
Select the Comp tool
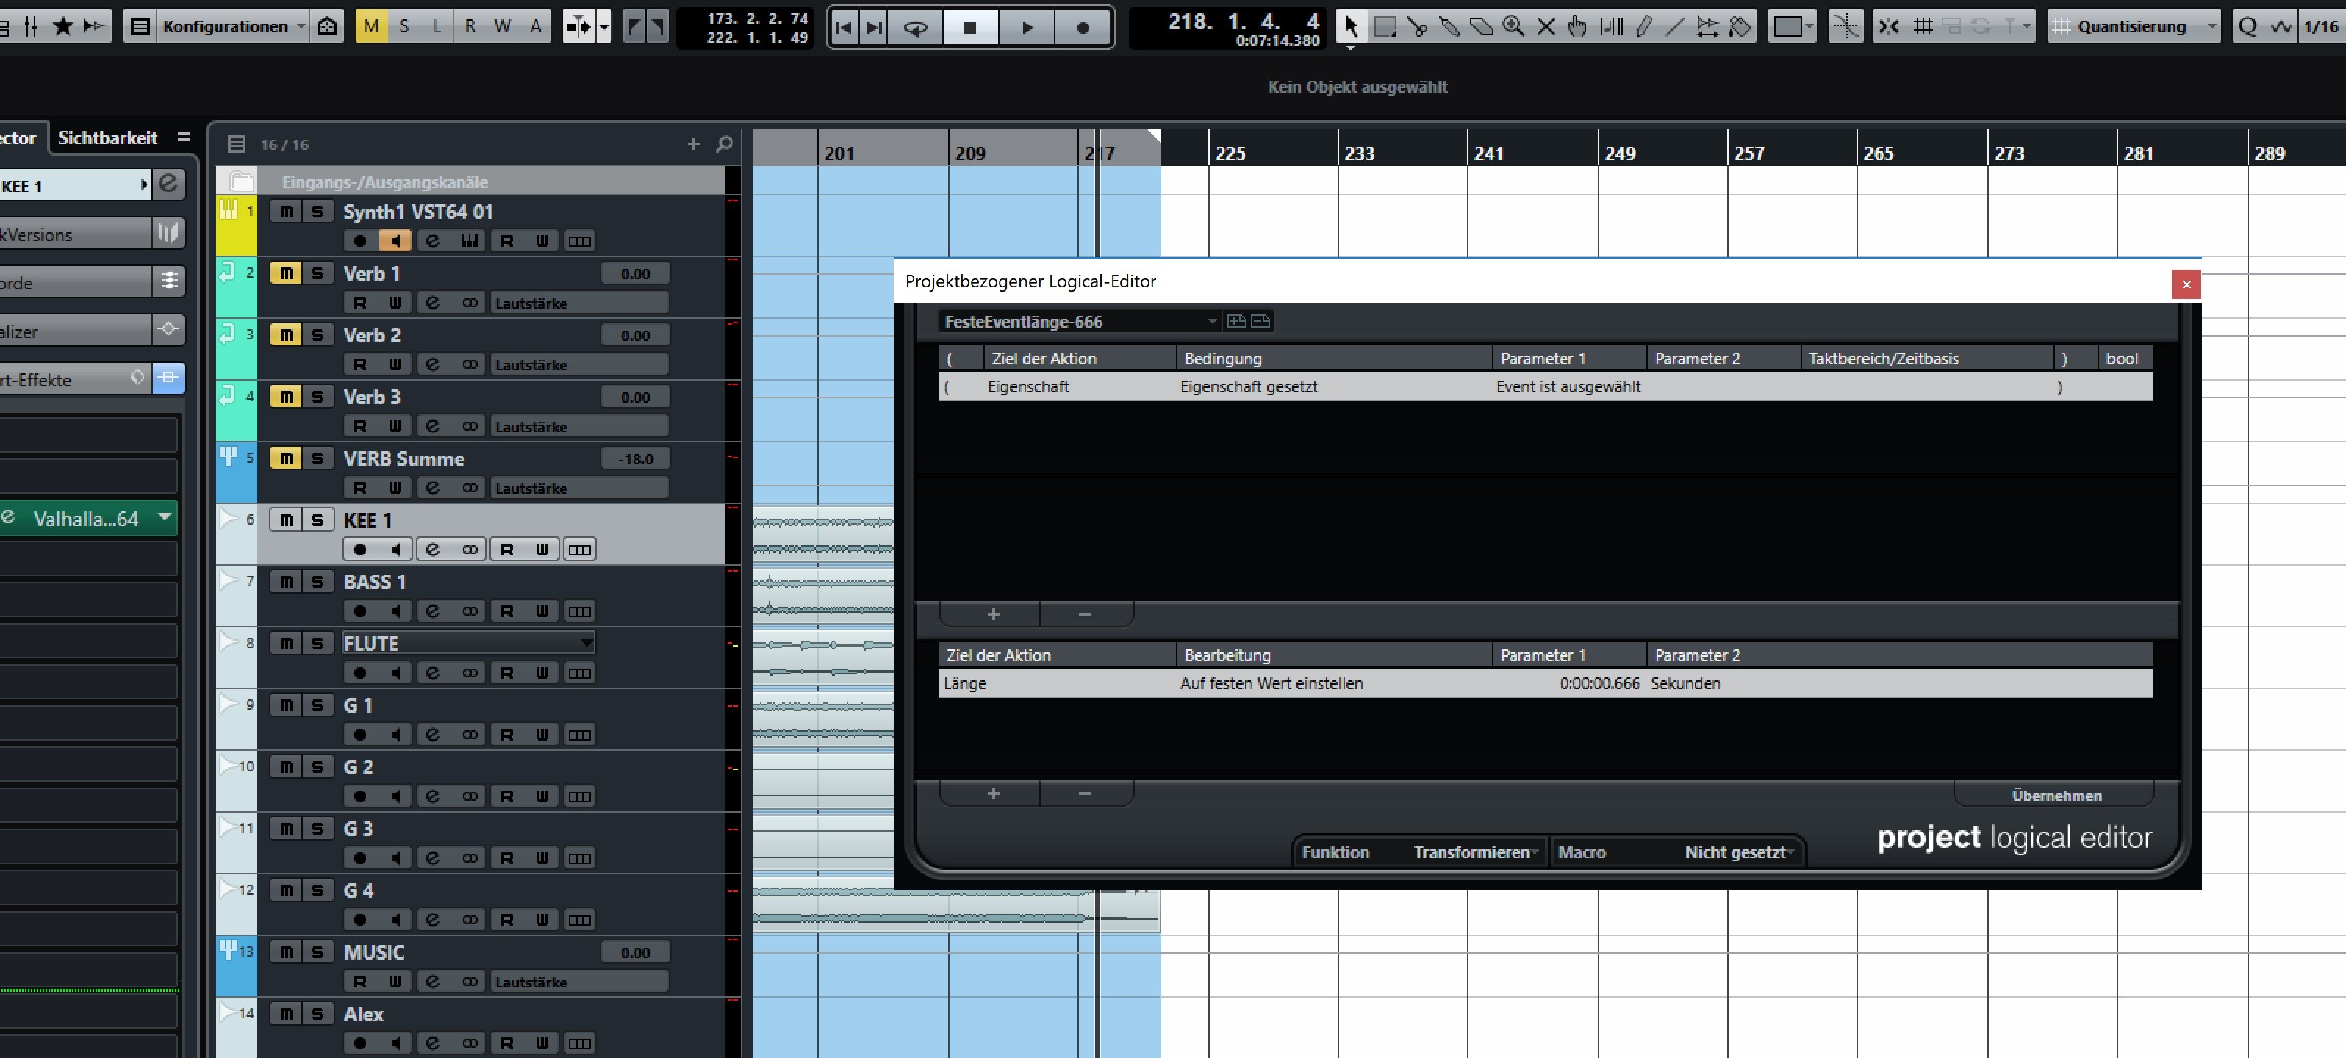(x=1611, y=26)
